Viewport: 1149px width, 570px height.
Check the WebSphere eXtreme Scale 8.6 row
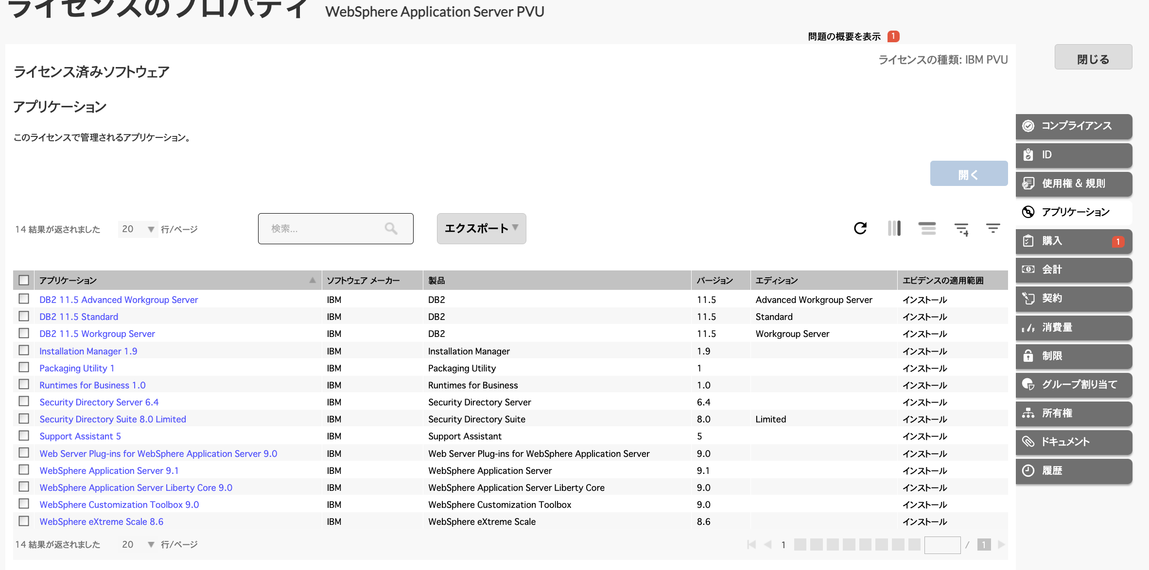[x=24, y=521]
